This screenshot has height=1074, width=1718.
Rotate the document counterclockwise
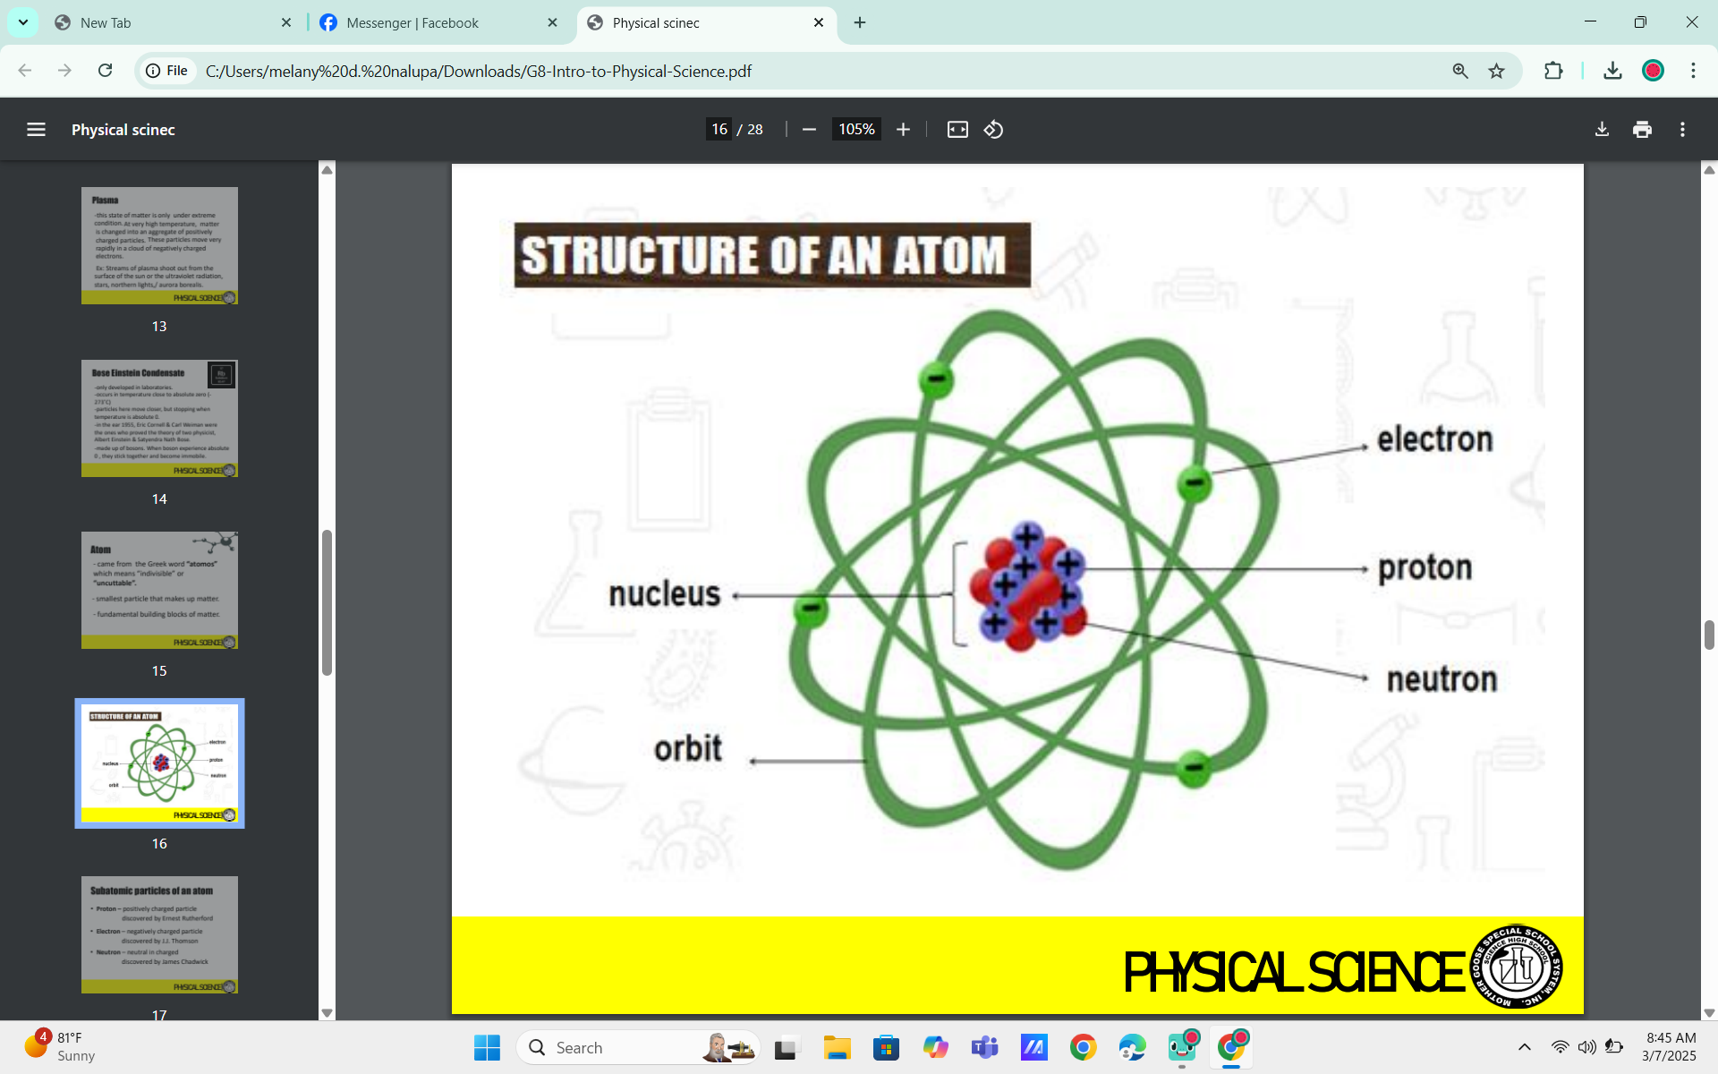tap(993, 130)
